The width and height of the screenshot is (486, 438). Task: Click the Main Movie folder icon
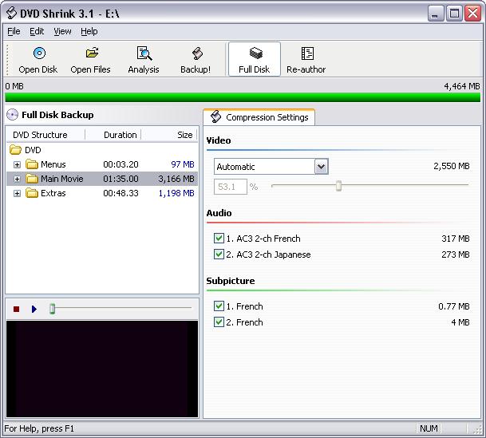coord(32,179)
